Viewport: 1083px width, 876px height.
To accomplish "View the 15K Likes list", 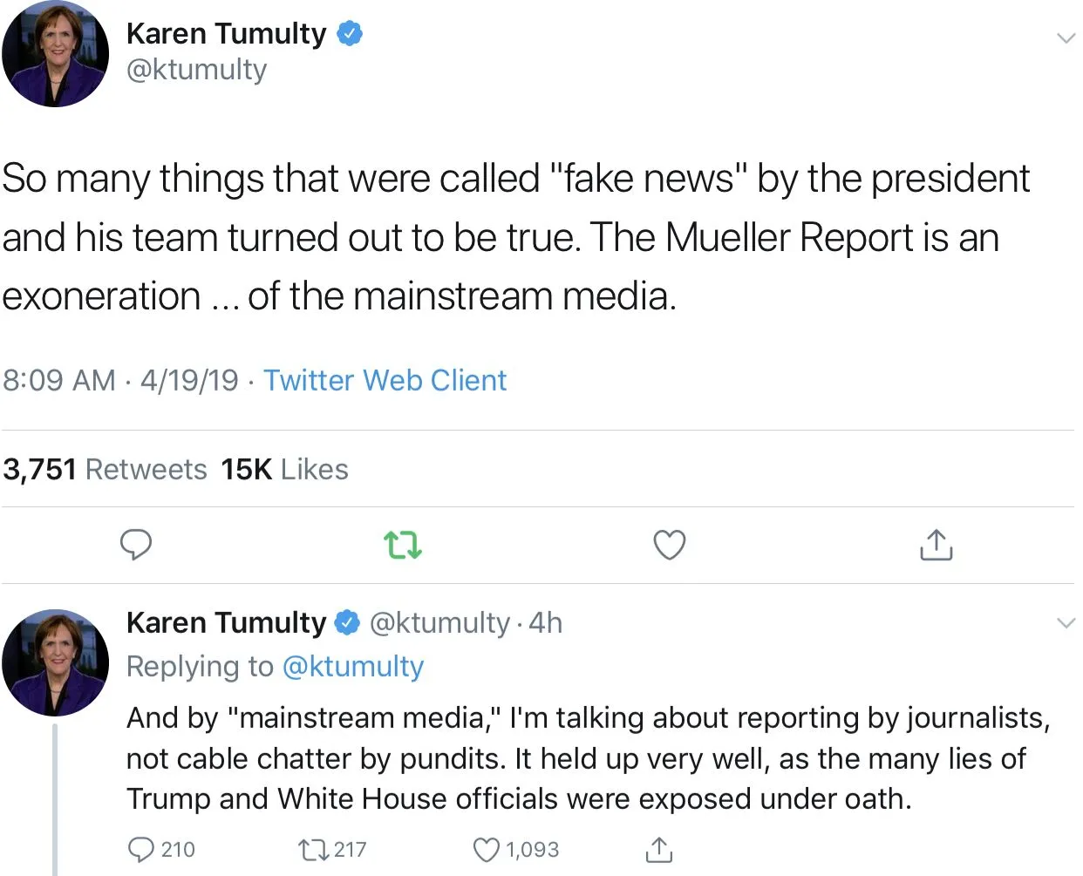I will point(284,469).
